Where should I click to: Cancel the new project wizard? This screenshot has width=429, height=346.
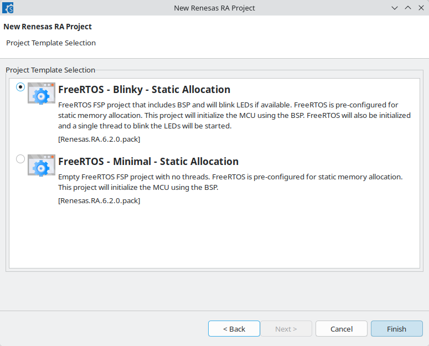pyautogui.click(x=342, y=329)
